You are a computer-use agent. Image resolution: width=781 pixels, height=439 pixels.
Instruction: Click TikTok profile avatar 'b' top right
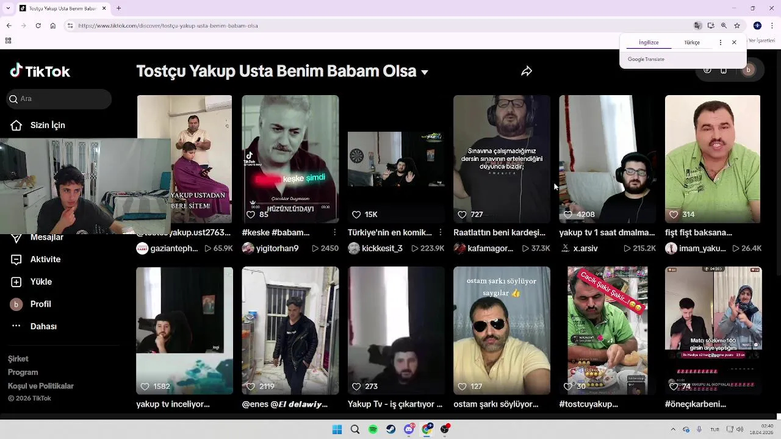748,70
